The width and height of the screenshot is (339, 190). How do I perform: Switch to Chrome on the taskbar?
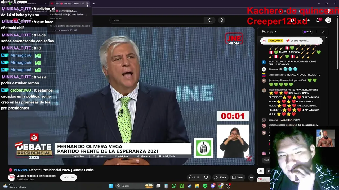click(221, 186)
